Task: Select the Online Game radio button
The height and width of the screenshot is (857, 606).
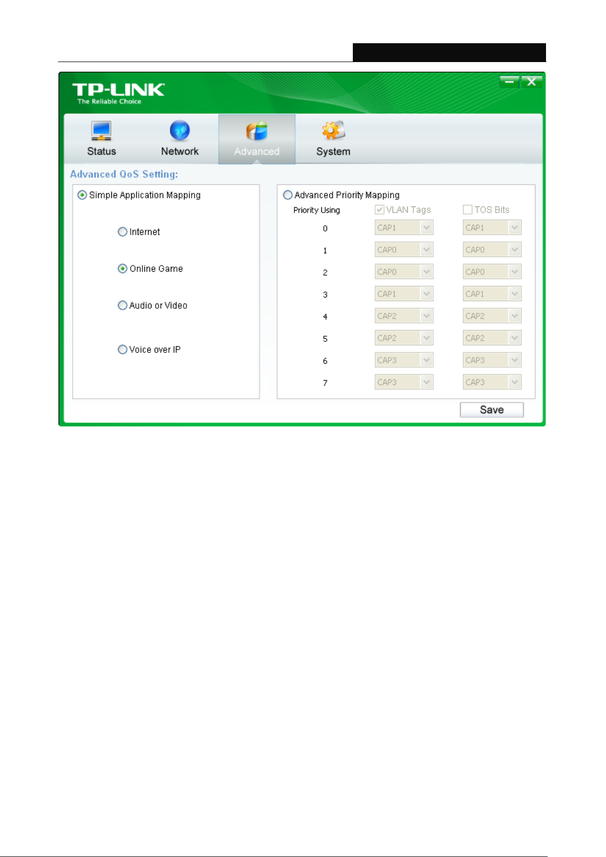Action: [123, 269]
